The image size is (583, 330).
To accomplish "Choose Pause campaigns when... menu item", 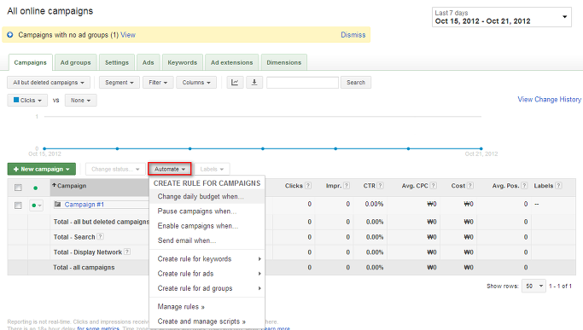I will click(207, 211).
